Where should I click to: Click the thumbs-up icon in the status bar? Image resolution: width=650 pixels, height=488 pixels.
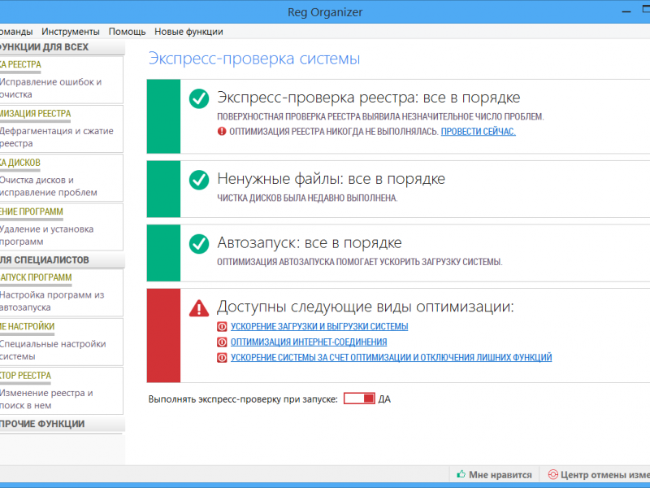(x=461, y=474)
